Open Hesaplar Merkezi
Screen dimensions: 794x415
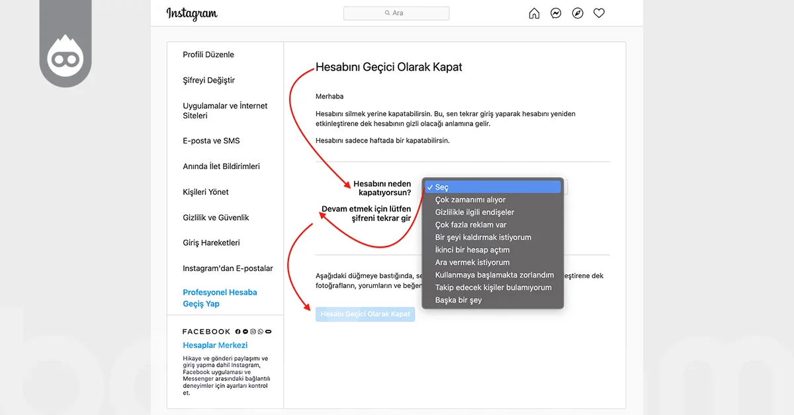(x=215, y=345)
